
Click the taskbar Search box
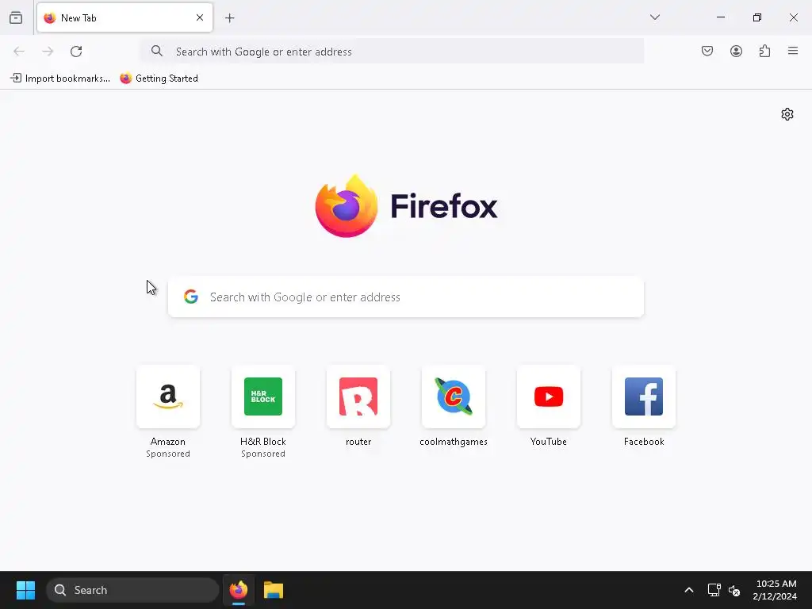click(x=132, y=590)
